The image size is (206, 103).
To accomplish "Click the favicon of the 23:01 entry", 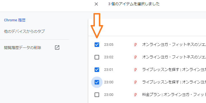I will tap(135, 70).
